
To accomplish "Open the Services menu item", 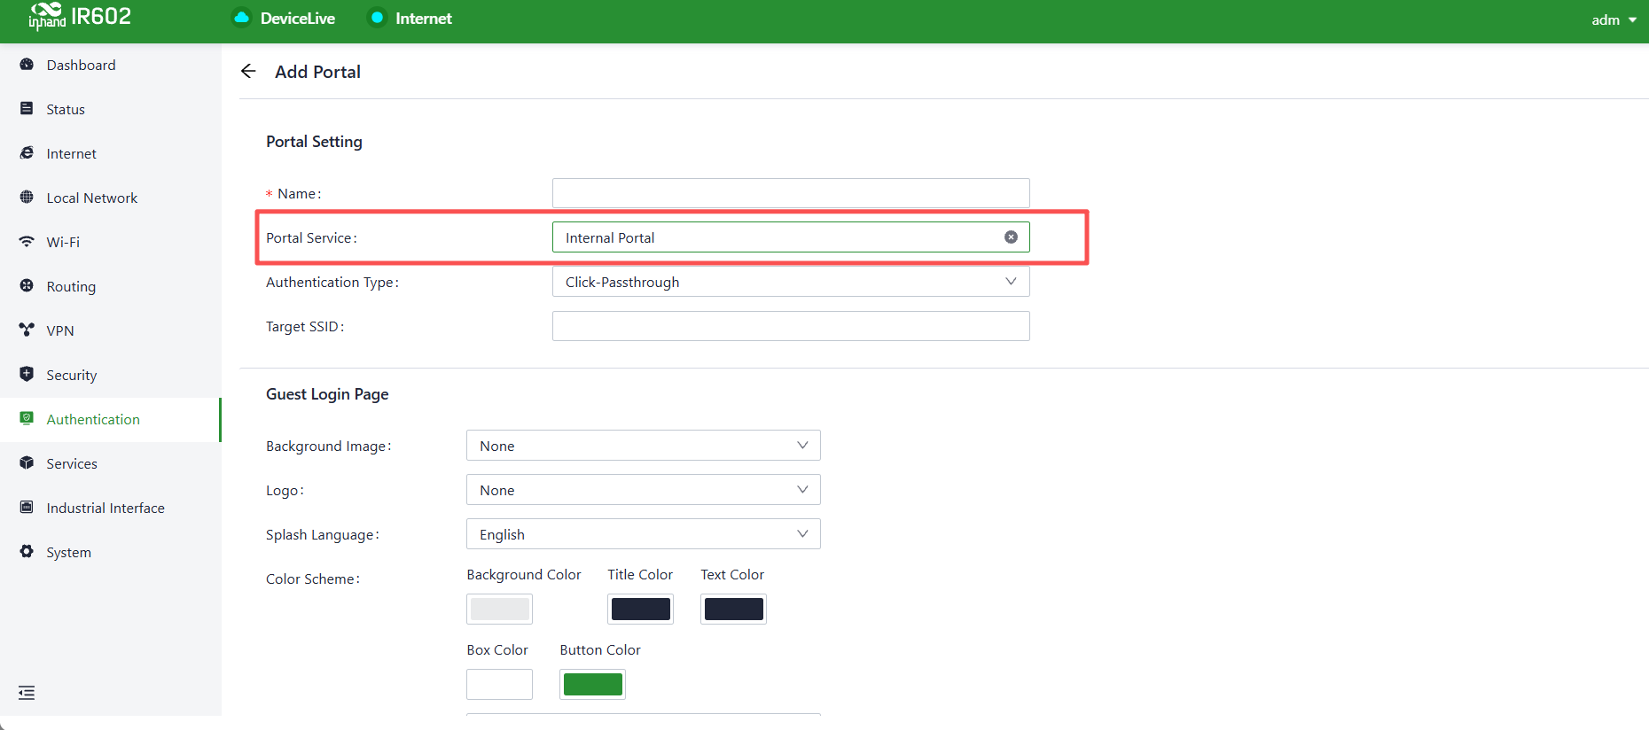I will [x=110, y=463].
